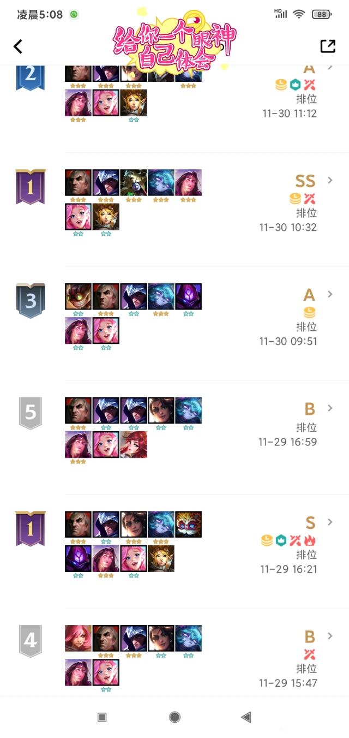Expand the SS match details chevron

click(329, 180)
